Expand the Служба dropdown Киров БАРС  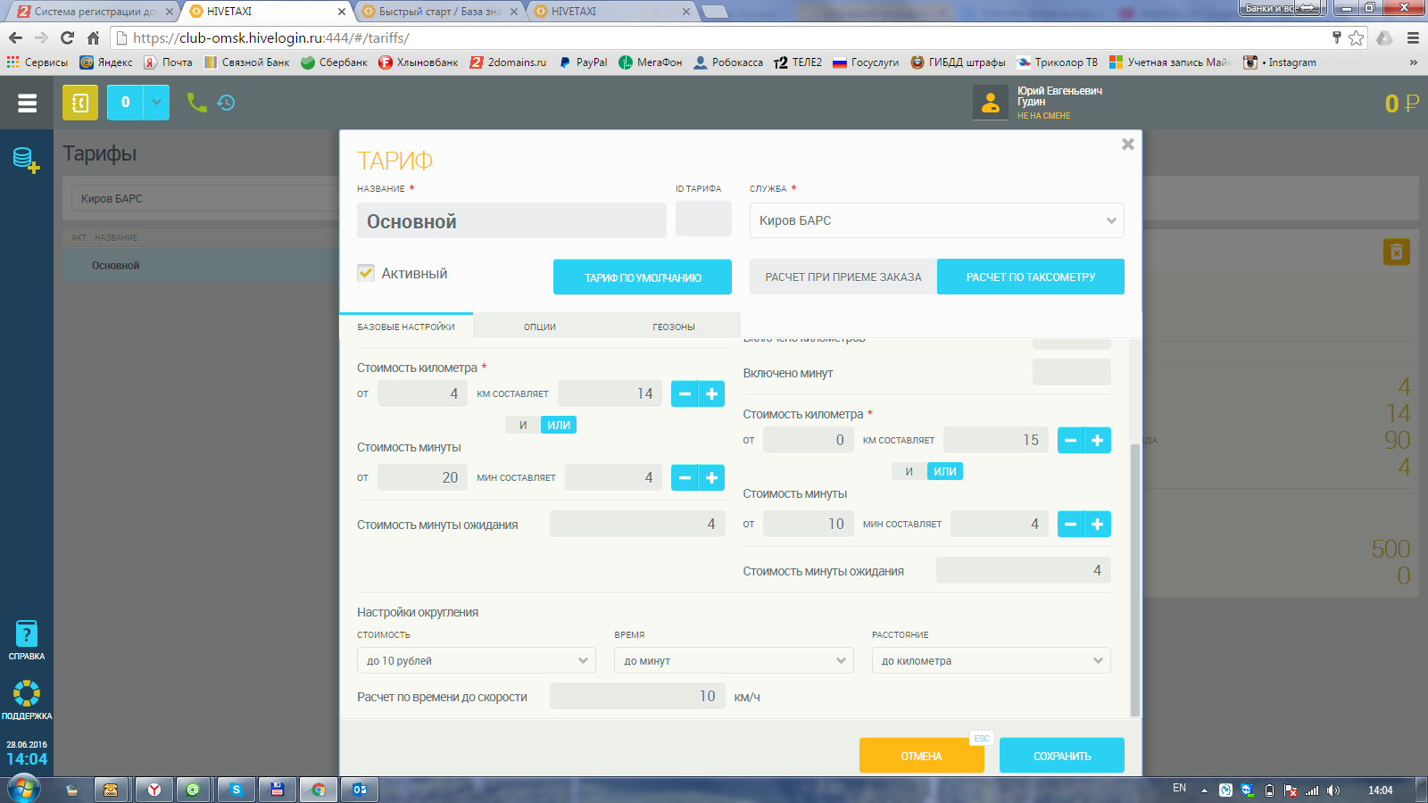tap(936, 220)
